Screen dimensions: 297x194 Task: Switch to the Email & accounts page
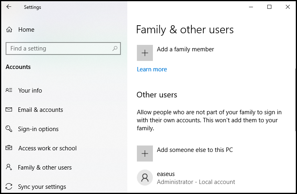(x=40, y=110)
